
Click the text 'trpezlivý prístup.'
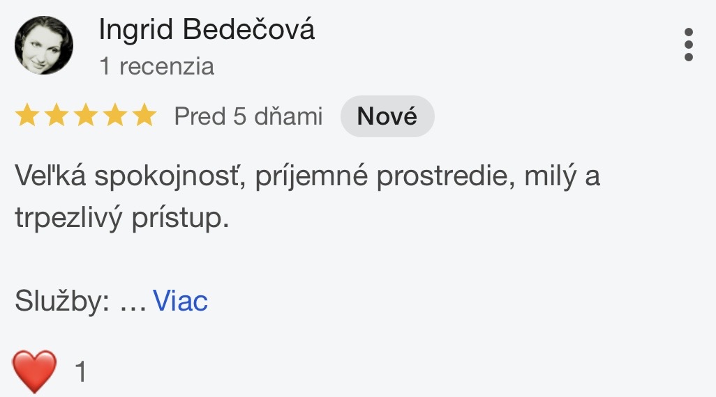(x=121, y=218)
